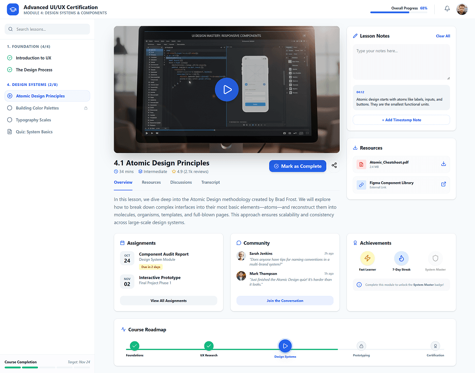Share the lesson via share icon
Screen dimensions: 475x373
pyautogui.click(x=334, y=165)
